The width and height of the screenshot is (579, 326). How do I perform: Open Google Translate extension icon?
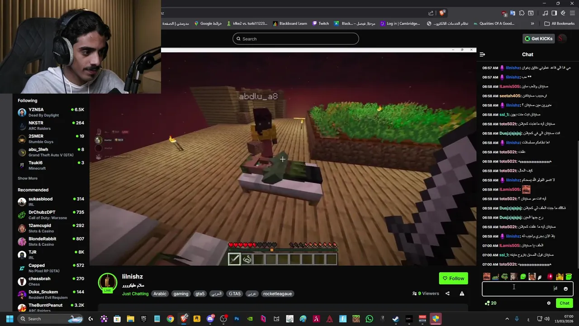click(513, 13)
